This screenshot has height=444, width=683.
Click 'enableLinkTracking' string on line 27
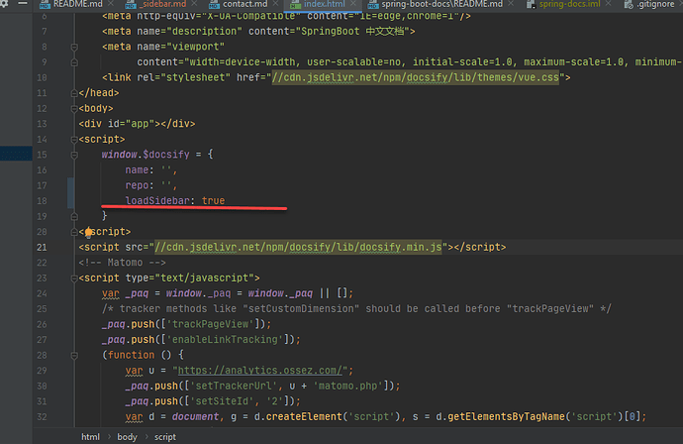tap(226, 339)
